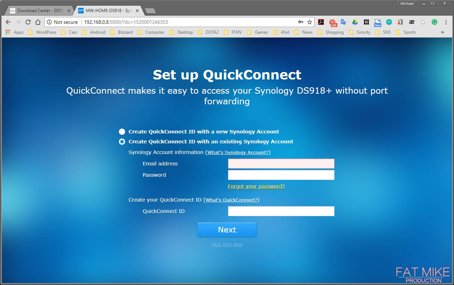Open the Computer bookmarks folder
This screenshot has height=285, width=454.
151,32
